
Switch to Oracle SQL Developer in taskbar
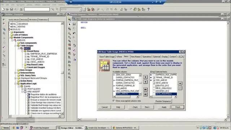tap(98, 128)
